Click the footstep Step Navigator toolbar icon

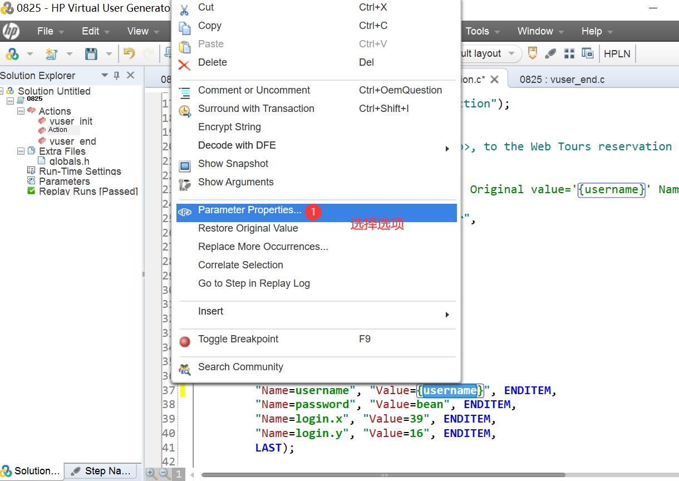550,53
